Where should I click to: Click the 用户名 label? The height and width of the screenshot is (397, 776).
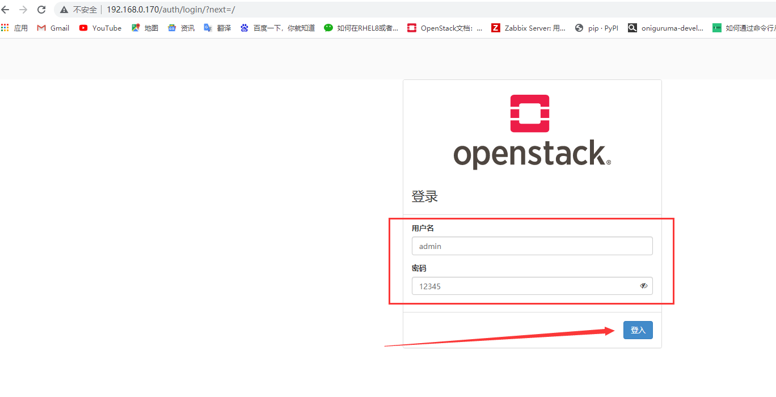[x=423, y=228]
